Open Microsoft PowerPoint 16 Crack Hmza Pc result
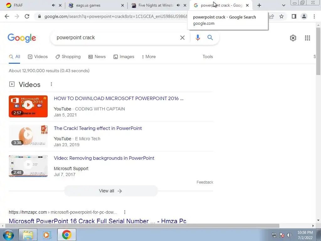This screenshot has height=241, width=321. coord(97,221)
